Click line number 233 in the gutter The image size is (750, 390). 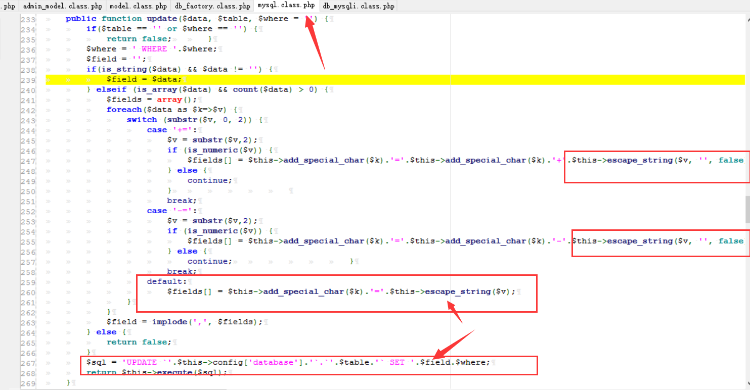tap(28, 19)
